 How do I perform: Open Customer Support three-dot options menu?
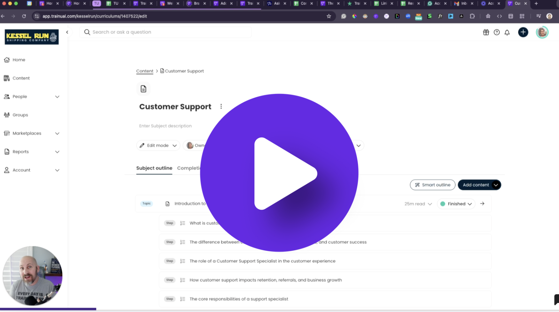(x=221, y=107)
